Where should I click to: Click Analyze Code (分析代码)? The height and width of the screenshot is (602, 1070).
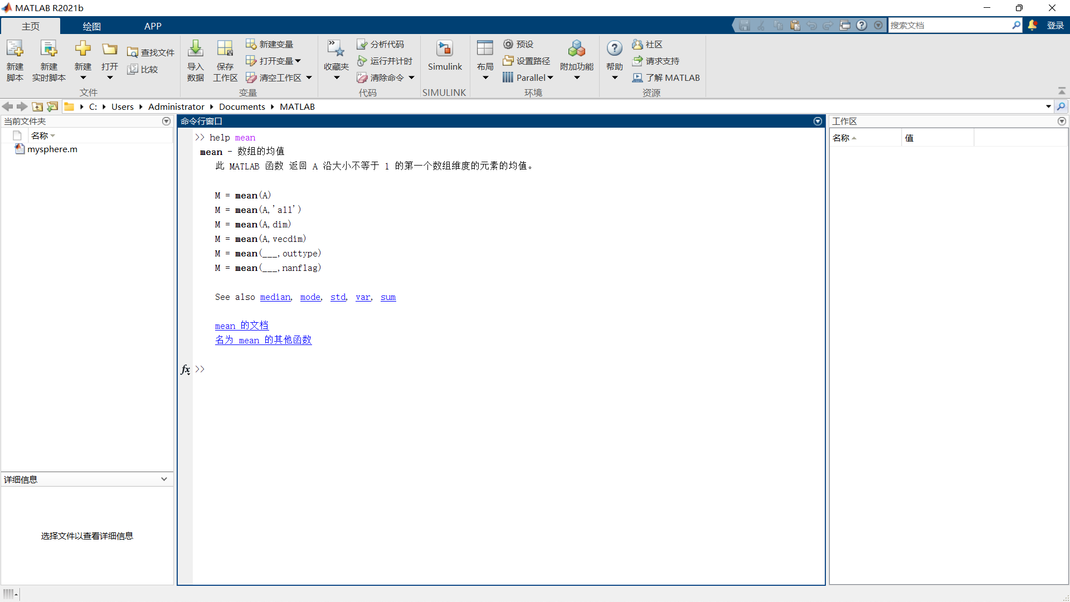[x=381, y=44]
